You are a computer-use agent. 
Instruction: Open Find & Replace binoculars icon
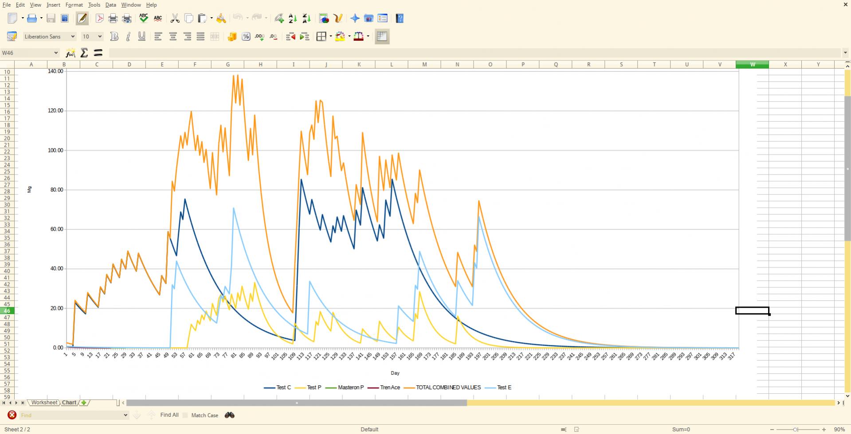229,415
